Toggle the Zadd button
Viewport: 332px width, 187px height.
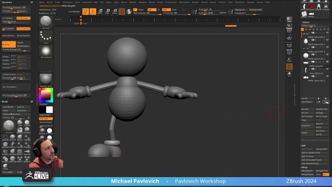coord(166,10)
